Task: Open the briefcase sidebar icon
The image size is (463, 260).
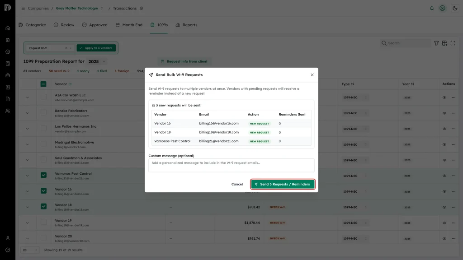Action: click(8, 75)
